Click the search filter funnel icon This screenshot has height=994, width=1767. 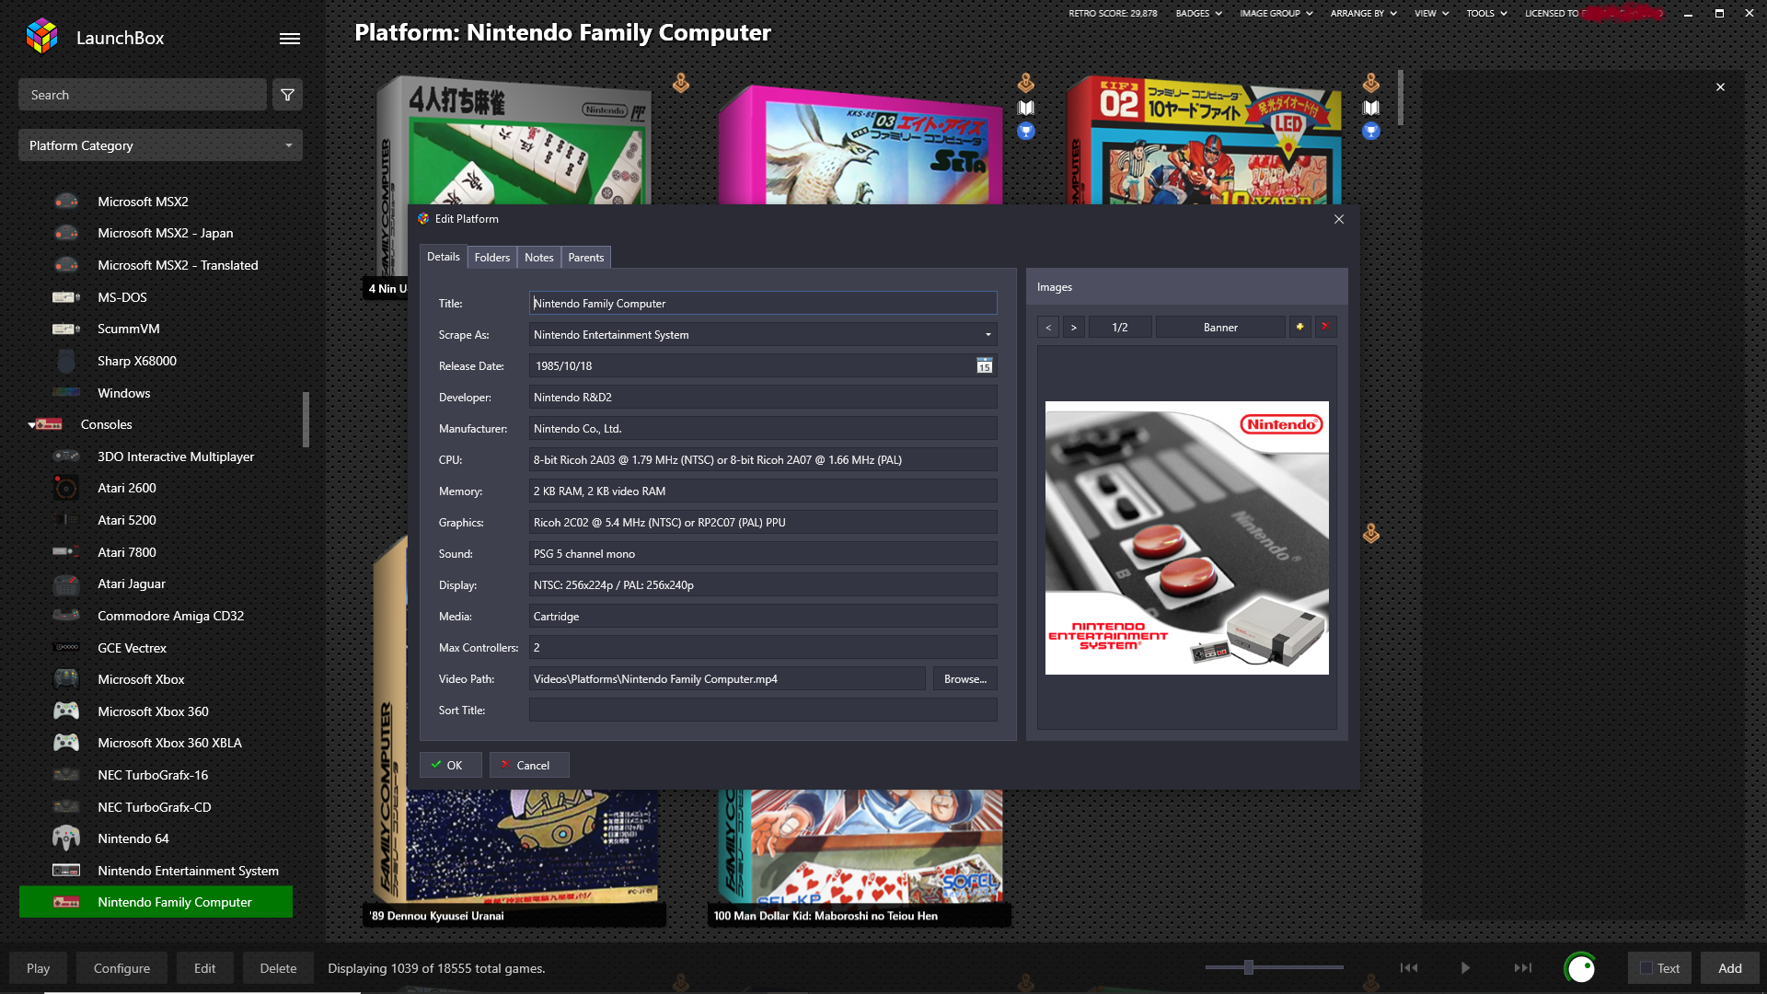point(287,95)
